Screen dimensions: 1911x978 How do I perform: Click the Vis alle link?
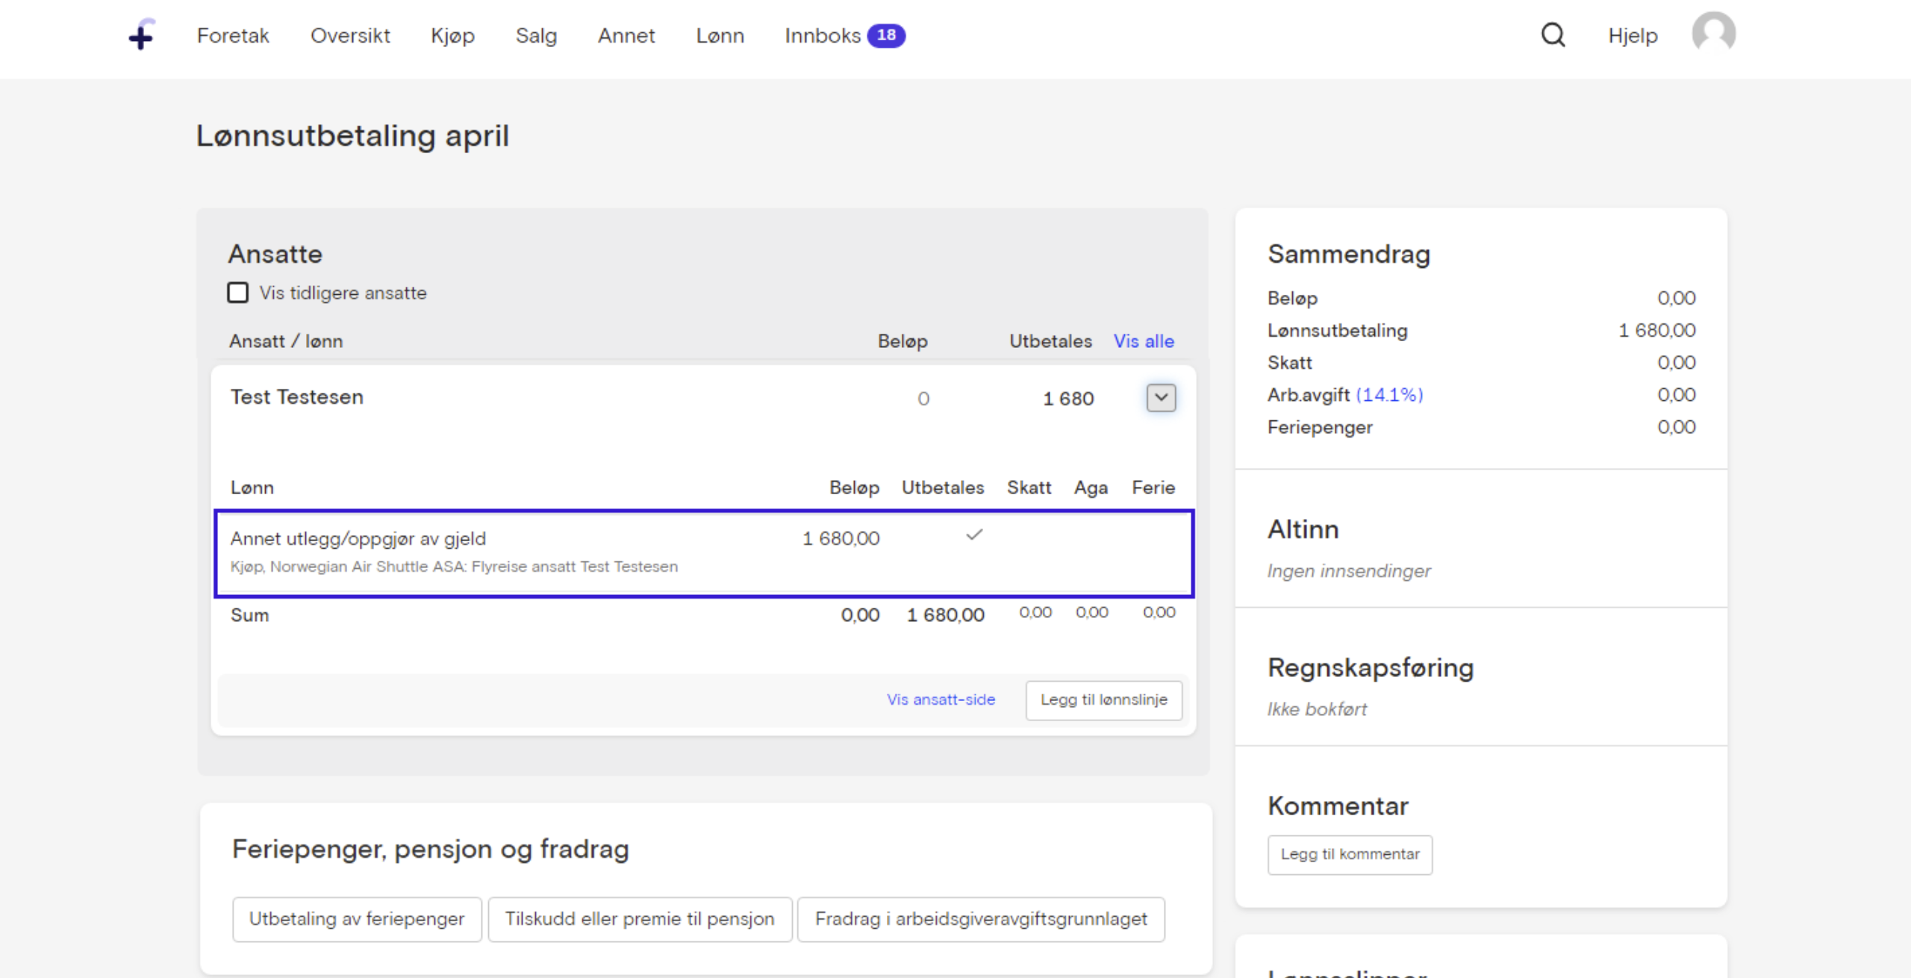[1144, 341]
